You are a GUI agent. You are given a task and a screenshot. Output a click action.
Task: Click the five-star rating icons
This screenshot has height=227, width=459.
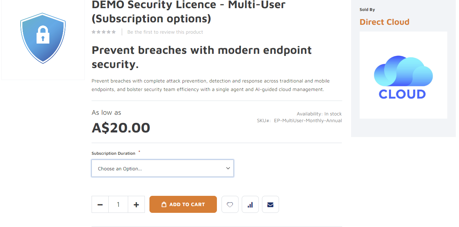click(x=104, y=32)
